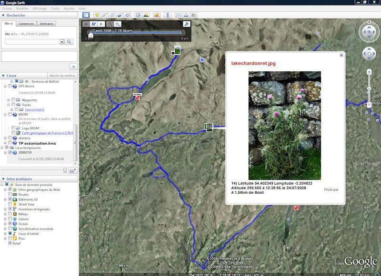381x276 pixels.
Task: Check the Tracks checkbox
Action: (x=13, y=105)
